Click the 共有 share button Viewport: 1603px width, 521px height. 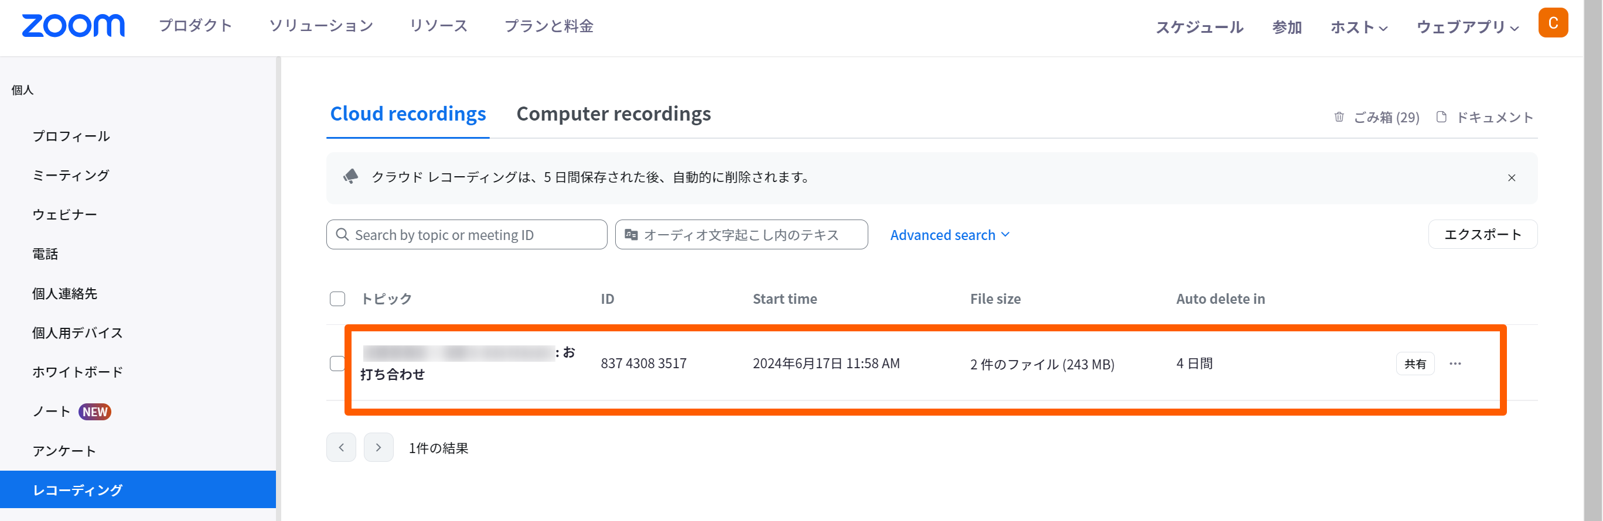click(1414, 364)
